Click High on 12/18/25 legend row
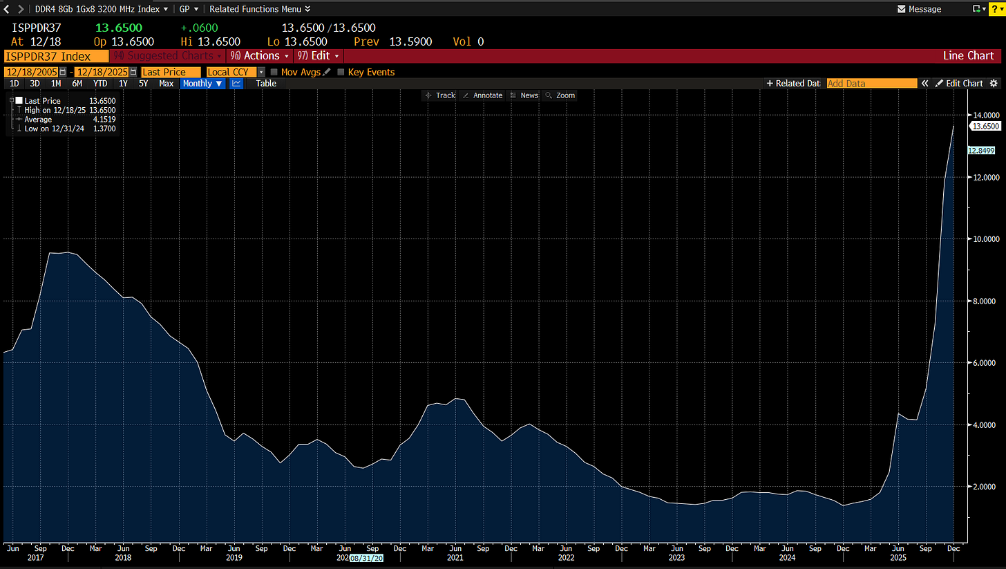The height and width of the screenshot is (569, 1006). (66, 110)
